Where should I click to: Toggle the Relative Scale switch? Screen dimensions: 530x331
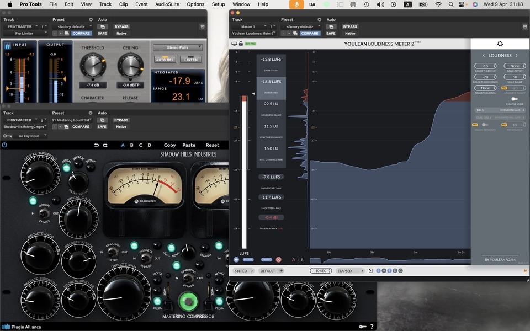pos(514,99)
